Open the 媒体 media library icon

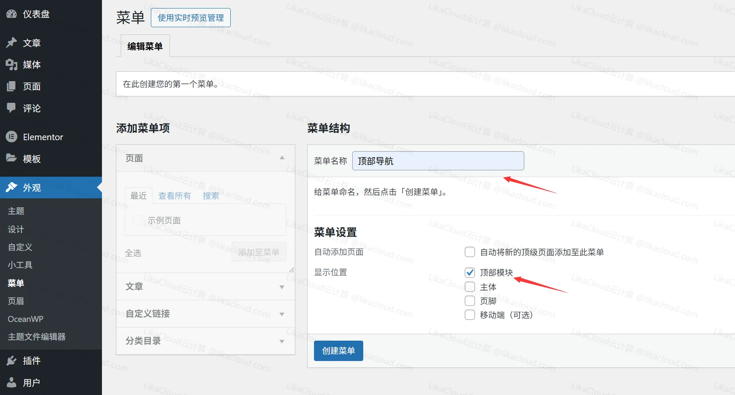tap(11, 65)
